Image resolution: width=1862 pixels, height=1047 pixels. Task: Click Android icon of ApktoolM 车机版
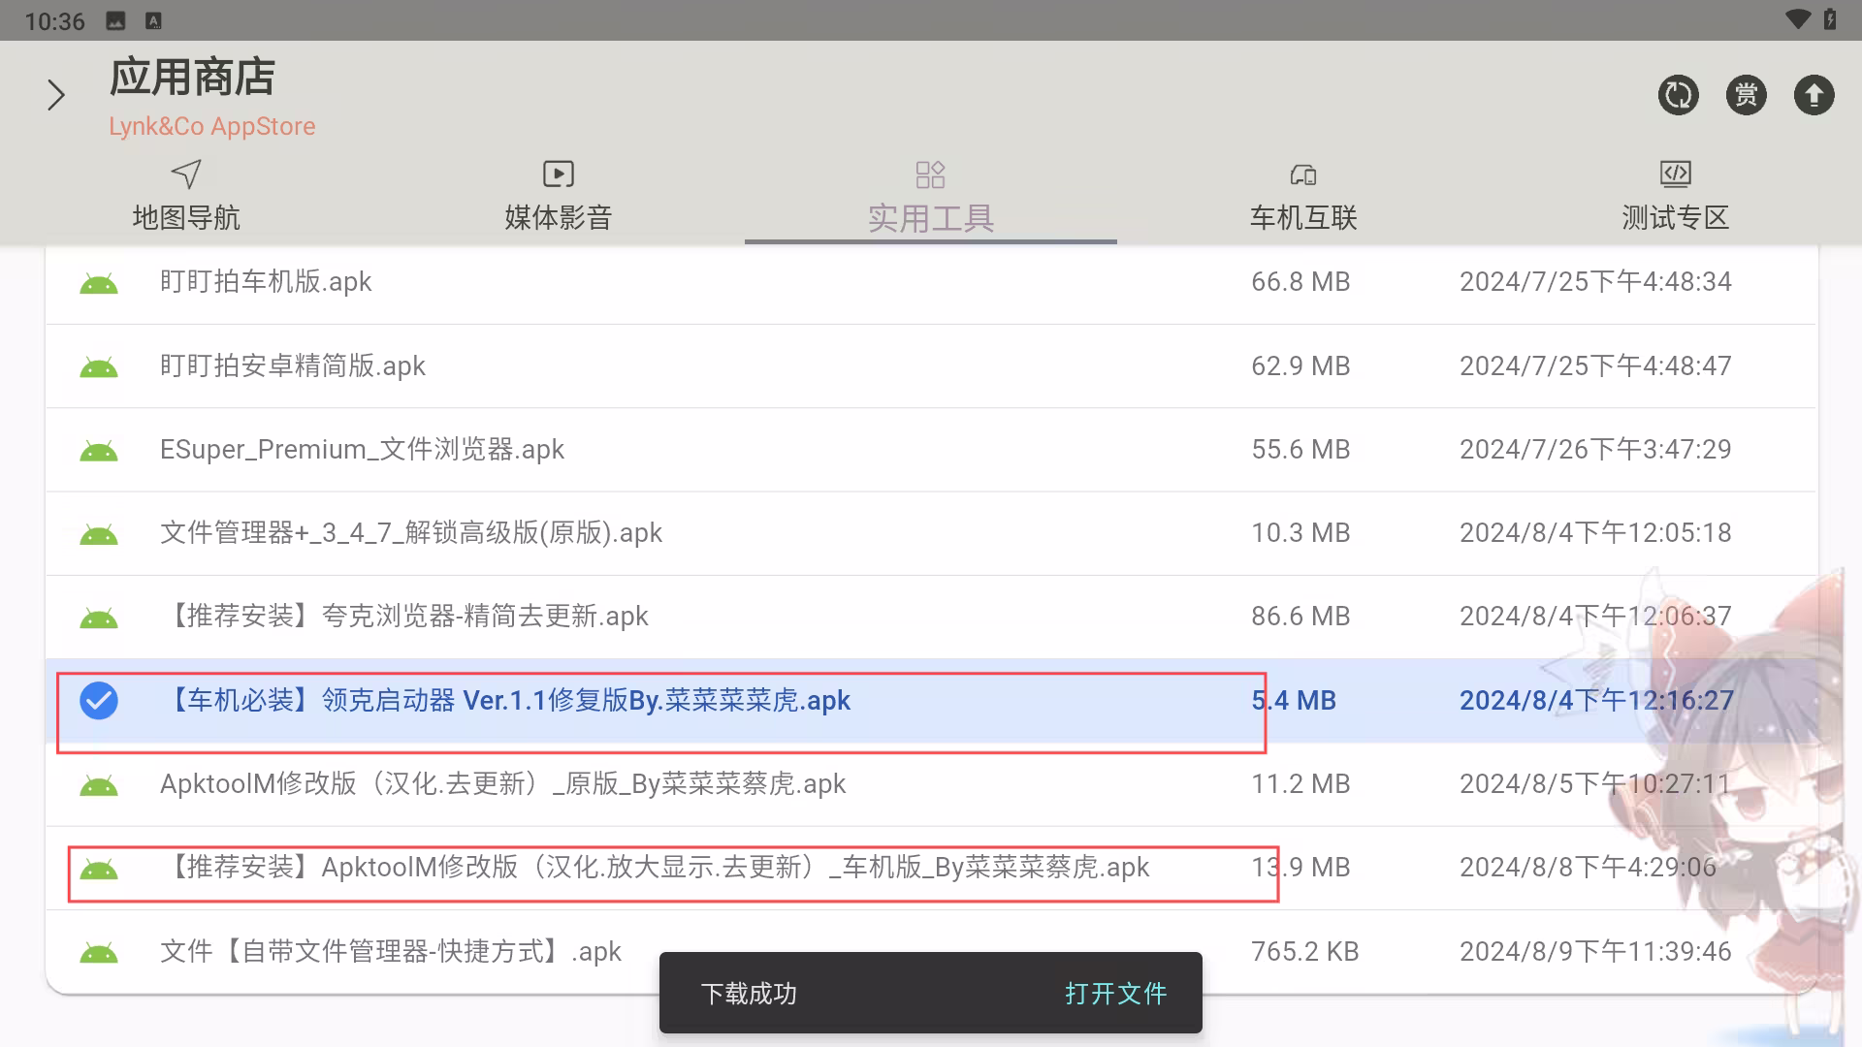point(99,869)
